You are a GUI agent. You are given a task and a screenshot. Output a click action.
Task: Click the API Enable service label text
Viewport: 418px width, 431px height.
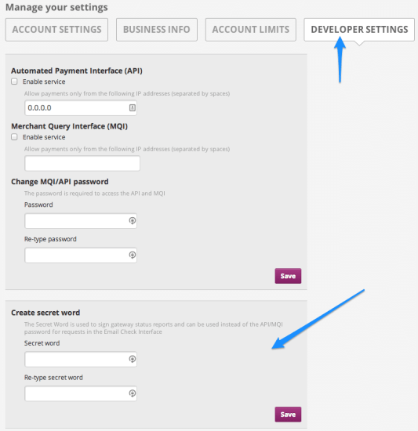click(x=44, y=81)
